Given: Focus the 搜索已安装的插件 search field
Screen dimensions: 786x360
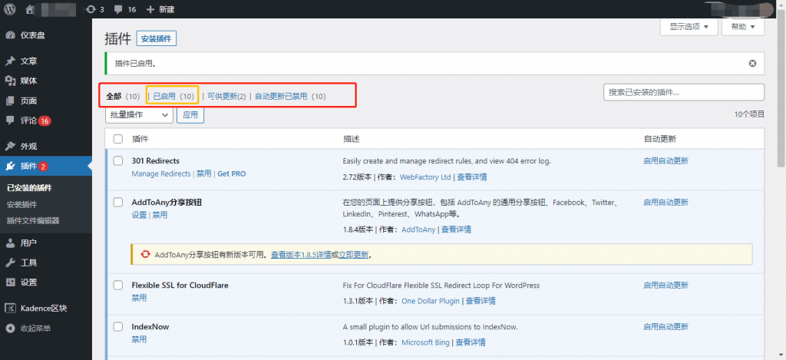Looking at the screenshot, I should (x=684, y=92).
